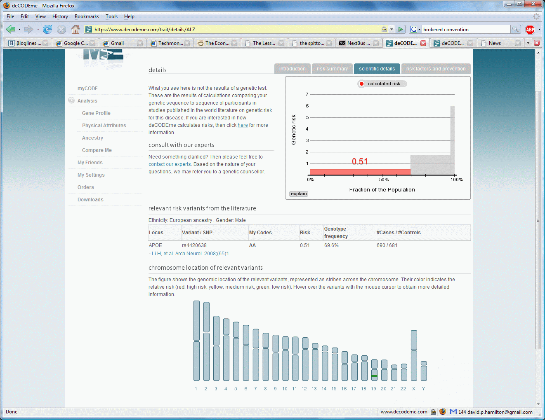This screenshot has height=420, width=545.
Task: Click the green variant stripe on chromosome 19
Action: (374, 376)
